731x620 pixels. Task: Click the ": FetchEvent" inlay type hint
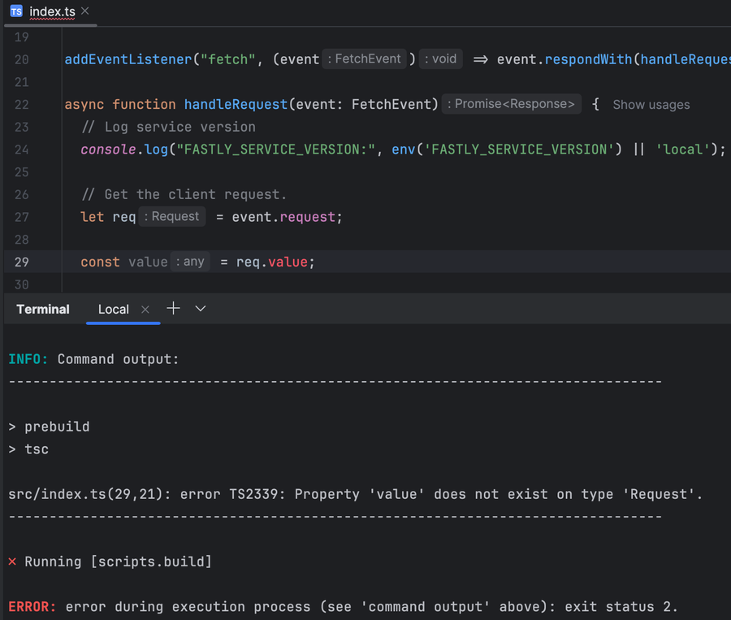pyautogui.click(x=364, y=59)
